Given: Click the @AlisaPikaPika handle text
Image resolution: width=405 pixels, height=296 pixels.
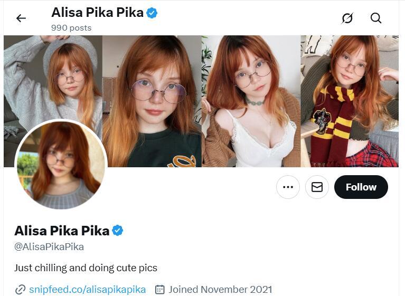Looking at the screenshot, I should [49, 247].
